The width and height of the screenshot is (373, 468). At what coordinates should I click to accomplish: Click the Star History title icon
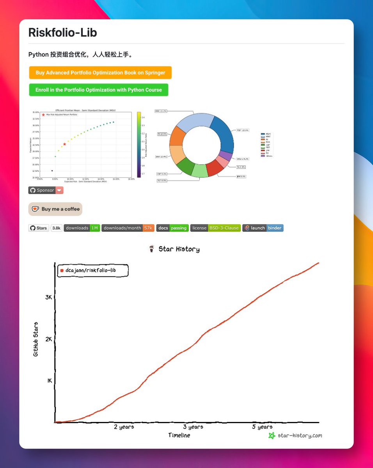(x=152, y=249)
